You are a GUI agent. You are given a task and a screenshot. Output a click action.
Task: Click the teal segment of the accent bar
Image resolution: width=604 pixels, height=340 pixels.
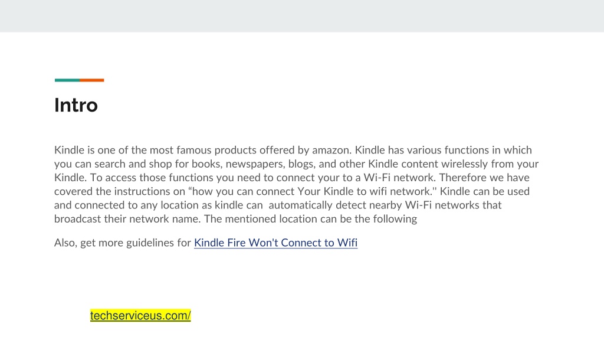pos(67,80)
